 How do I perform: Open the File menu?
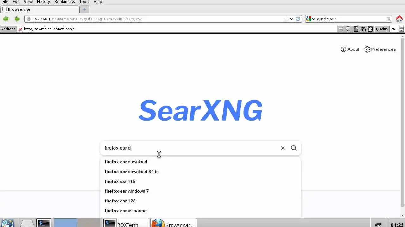tap(5, 2)
